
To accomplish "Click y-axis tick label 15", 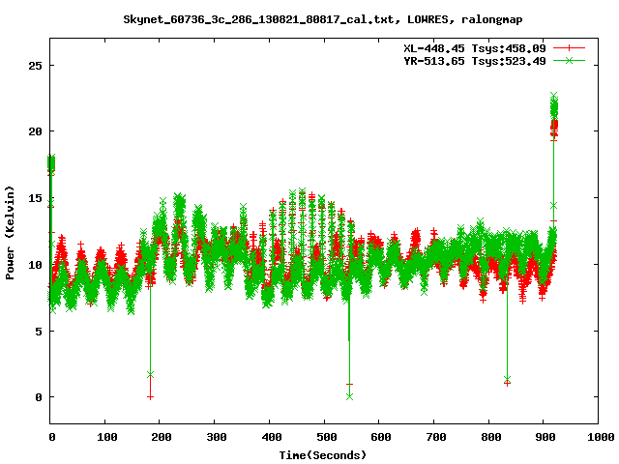I will [x=35, y=198].
